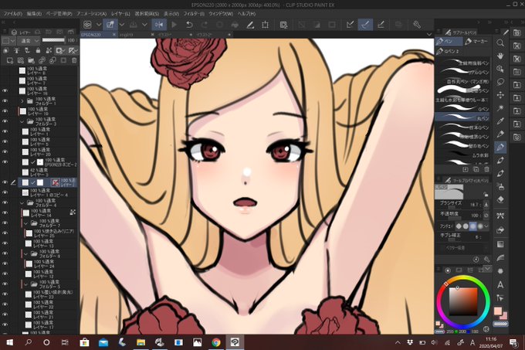Select the Move layer tool

(x=500, y=95)
